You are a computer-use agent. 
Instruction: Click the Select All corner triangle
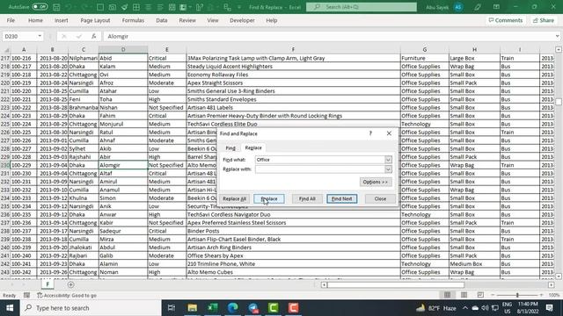pos(6,49)
